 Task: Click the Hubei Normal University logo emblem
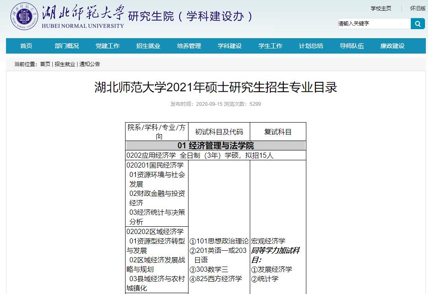pyautogui.click(x=24, y=16)
